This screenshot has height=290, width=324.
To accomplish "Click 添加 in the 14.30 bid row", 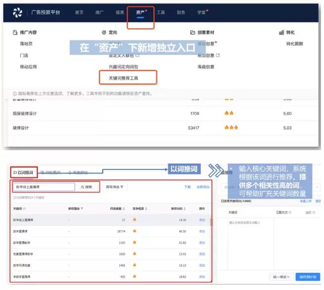I will coord(202,220).
